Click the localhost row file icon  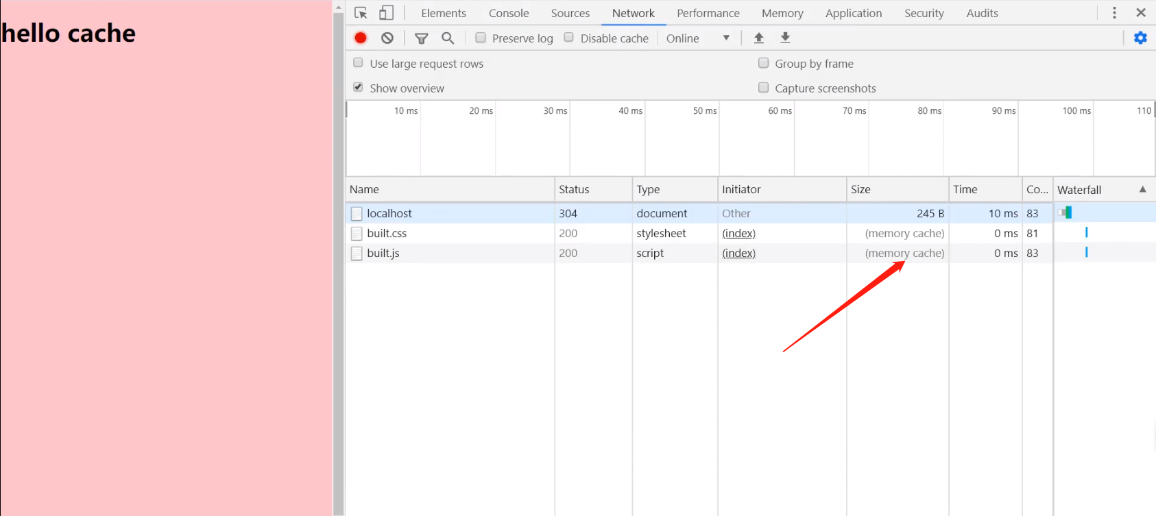[x=357, y=214]
